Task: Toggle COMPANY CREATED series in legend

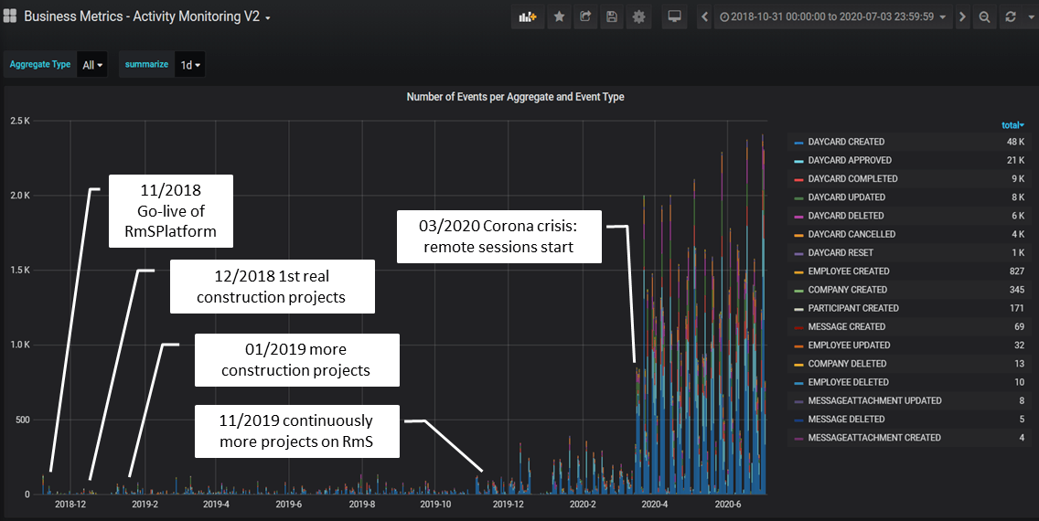Action: coord(847,290)
